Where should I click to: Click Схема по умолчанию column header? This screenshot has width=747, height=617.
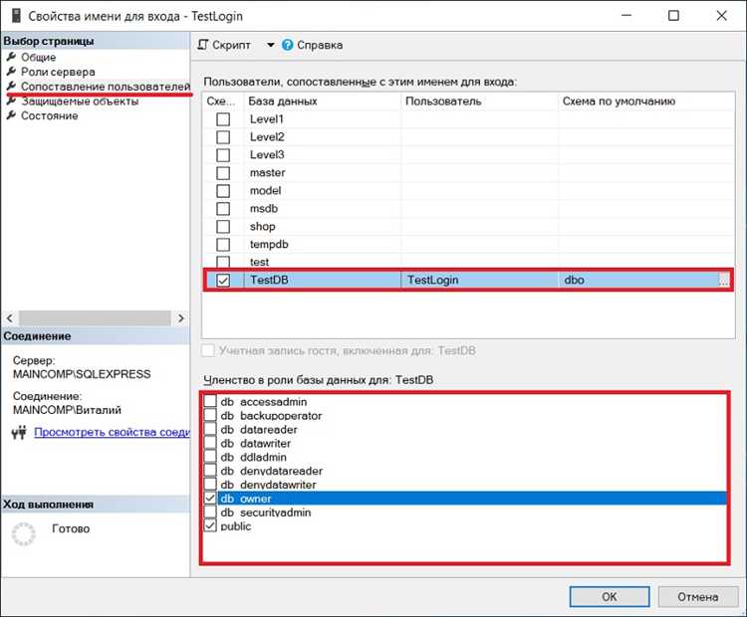646,102
